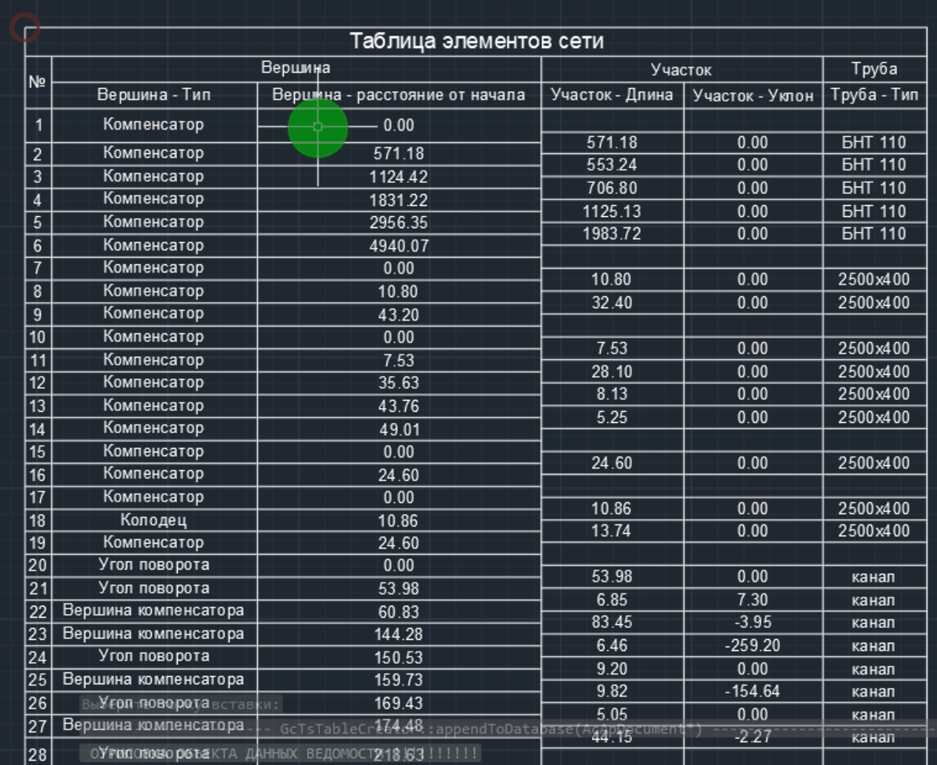The image size is (937, 765).
Task: Select the section length value 1983.72
Action: (612, 234)
